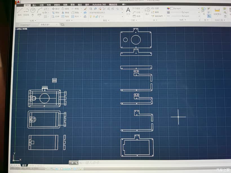Switch to the Drawing1 document tab
The image size is (231, 173).
(26, 25)
